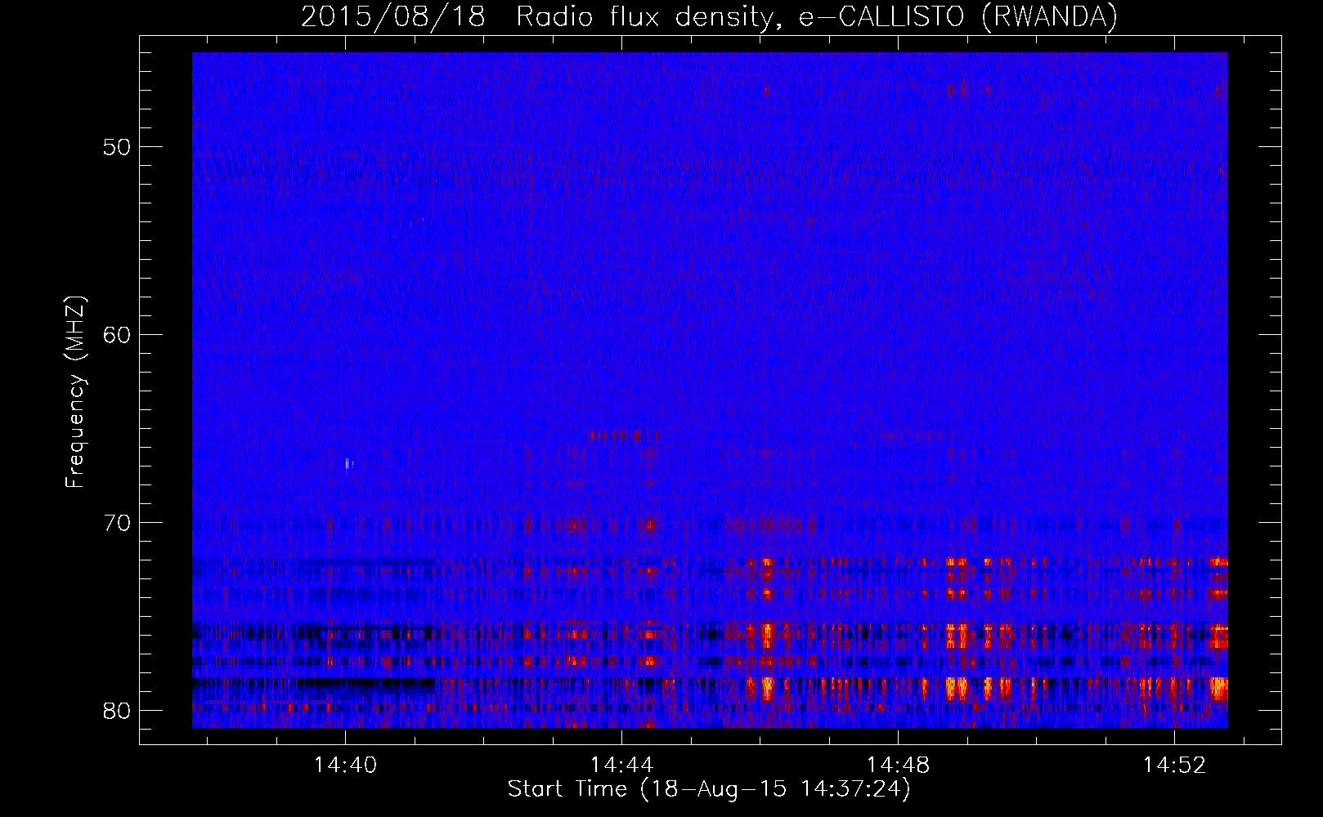Click the 80 frequency tick label

[117, 711]
